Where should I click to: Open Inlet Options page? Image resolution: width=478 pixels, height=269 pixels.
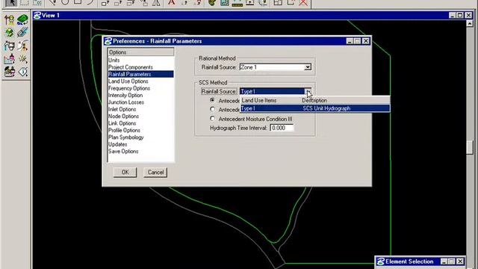click(x=122, y=109)
